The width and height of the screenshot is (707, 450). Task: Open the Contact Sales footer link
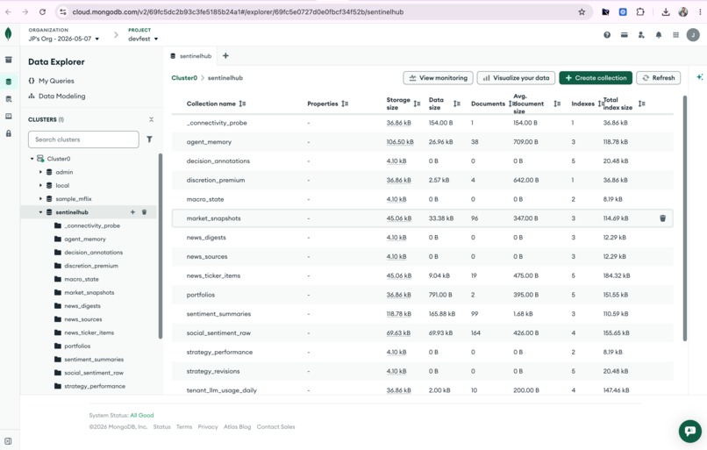(275, 426)
